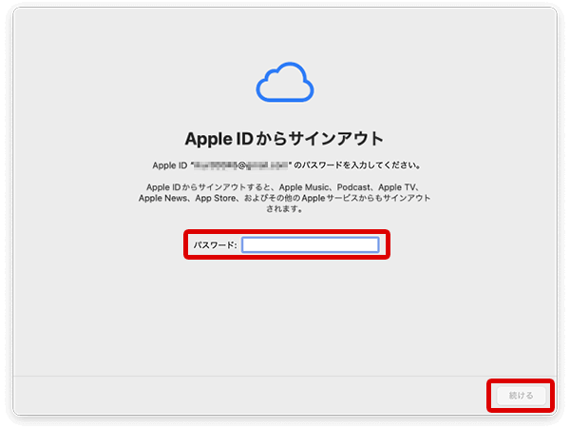Click the heading Apple IDからサインアウト

[x=284, y=139]
